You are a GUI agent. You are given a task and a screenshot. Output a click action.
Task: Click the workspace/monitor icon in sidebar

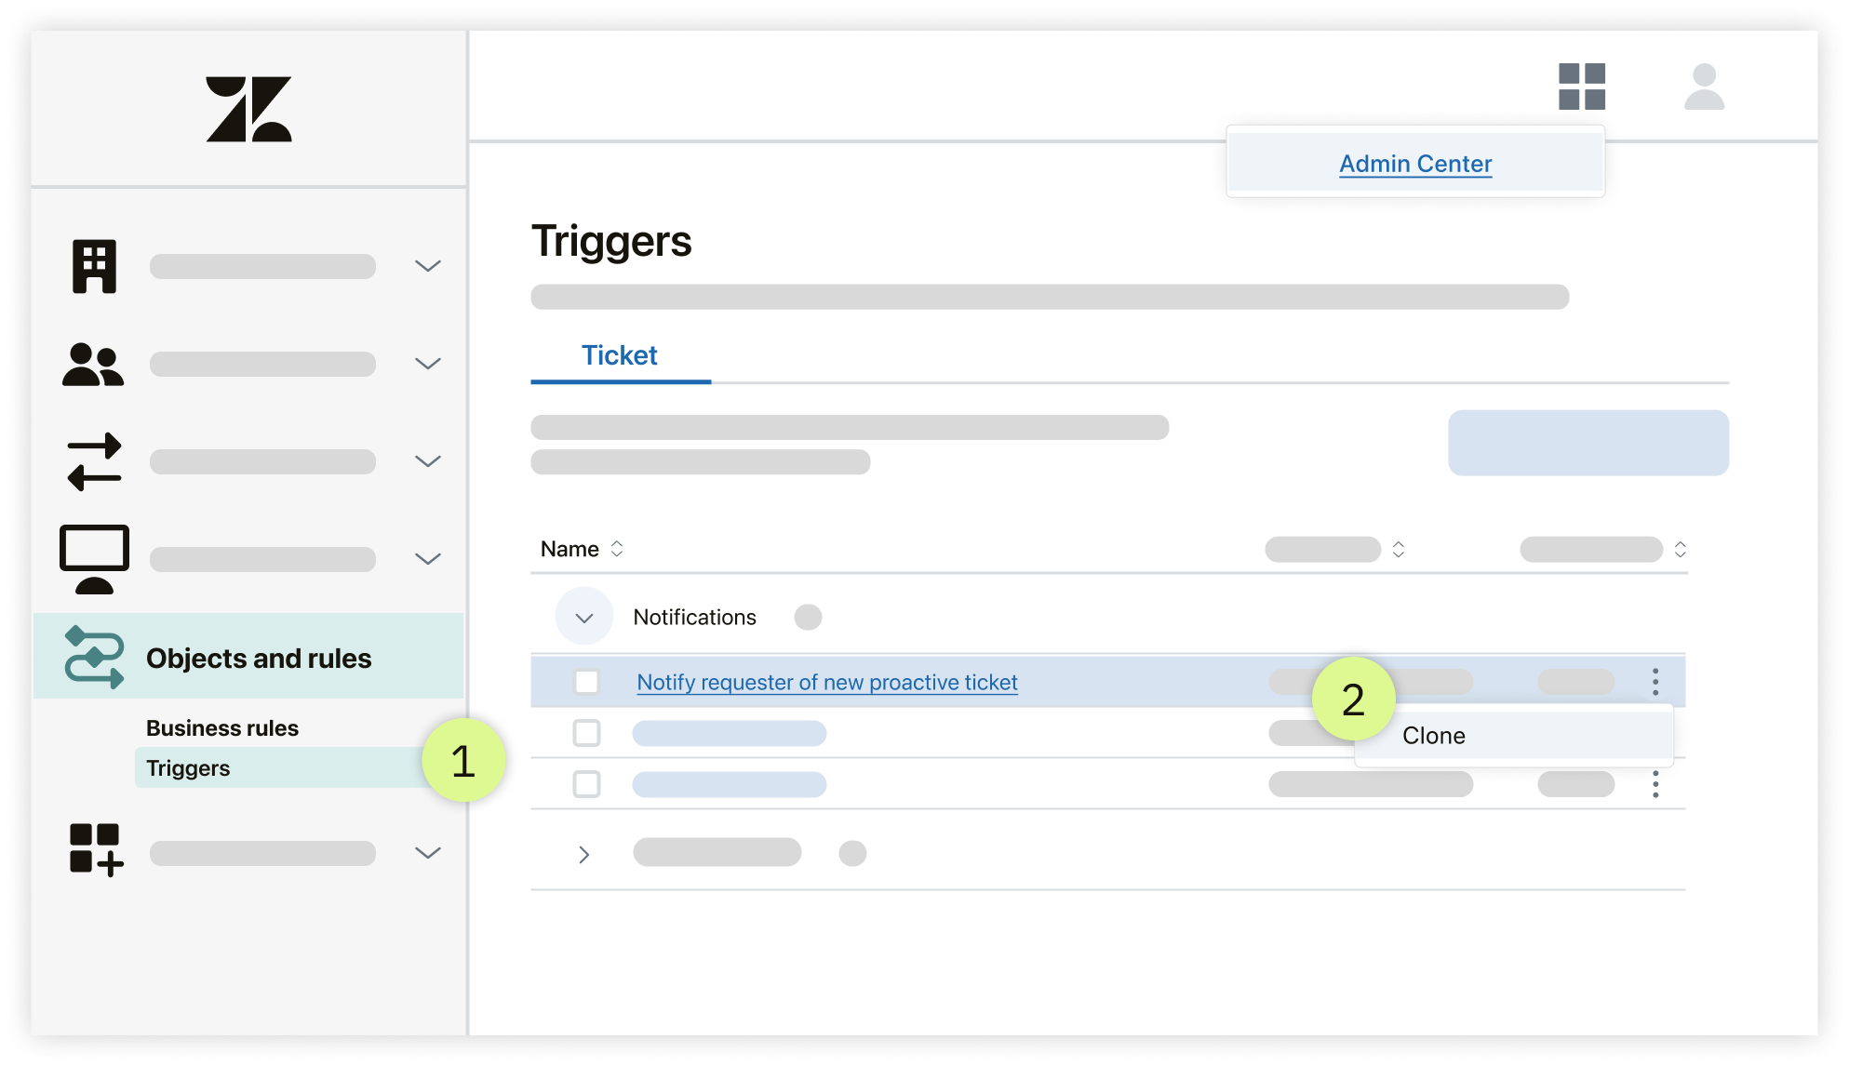click(95, 561)
